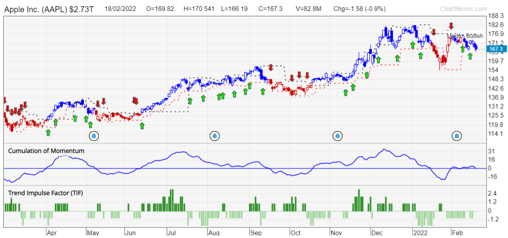Click the 2022 label on the time axis

coord(420,233)
